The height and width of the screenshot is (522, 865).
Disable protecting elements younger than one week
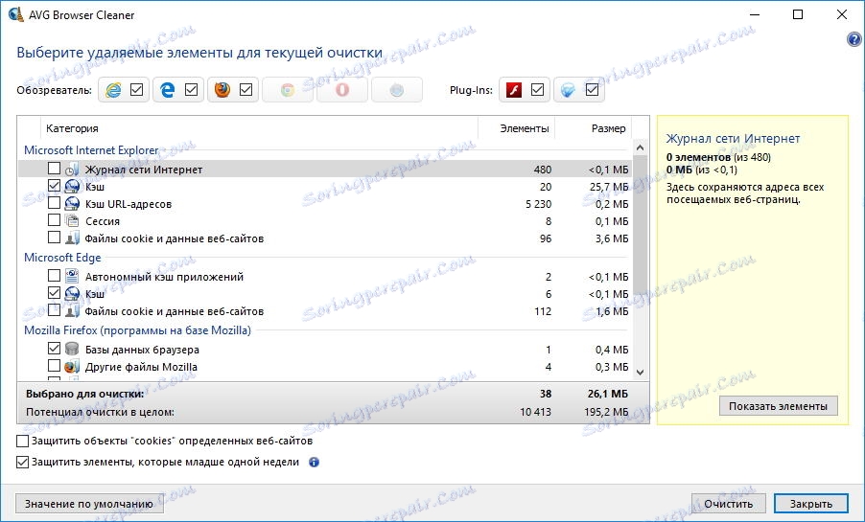point(23,462)
